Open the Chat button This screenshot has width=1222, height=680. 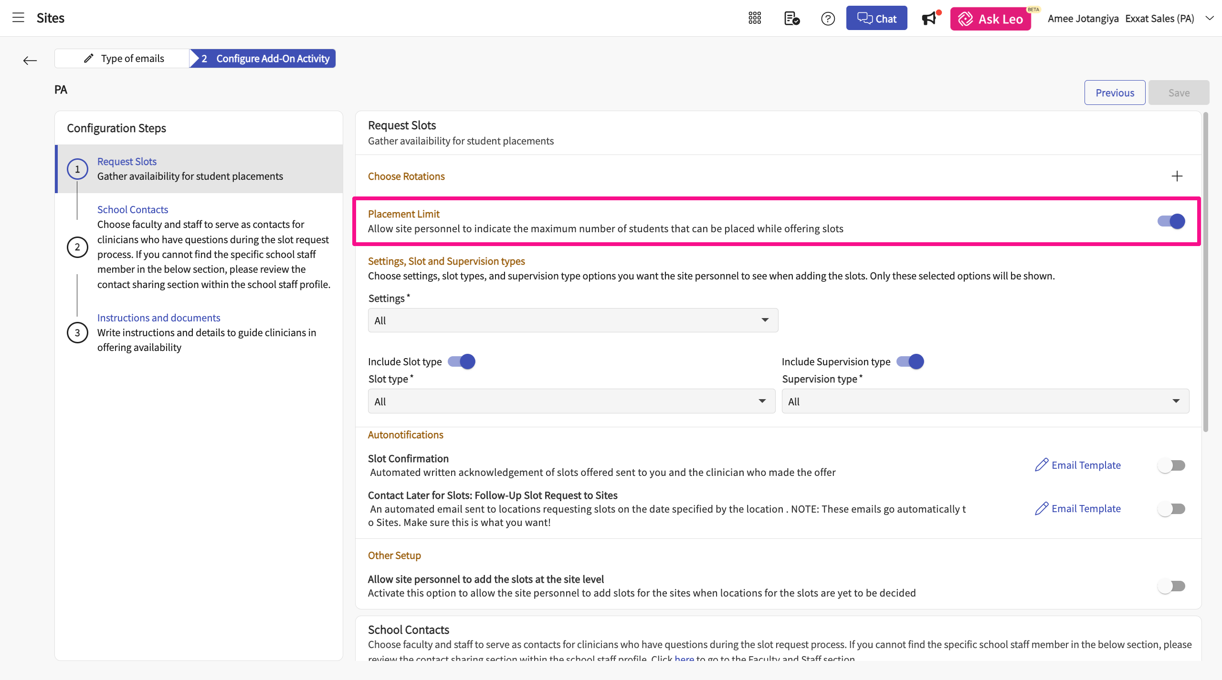point(876,19)
